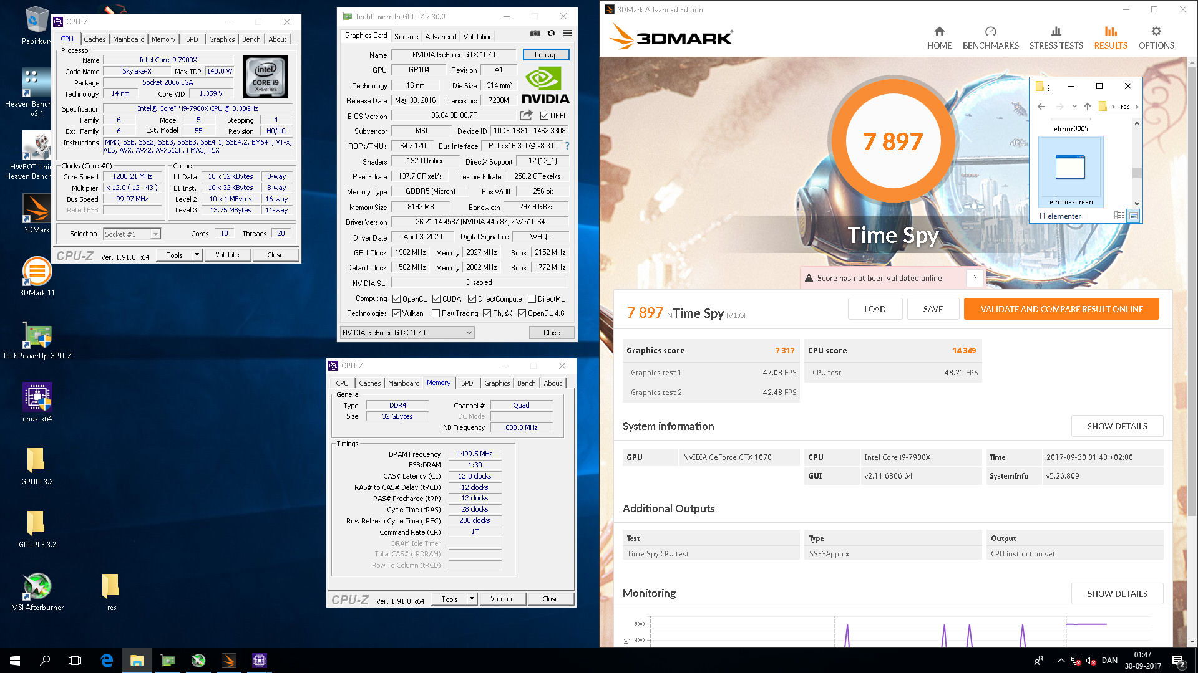Toggle DirectML checkbox

coord(532,299)
